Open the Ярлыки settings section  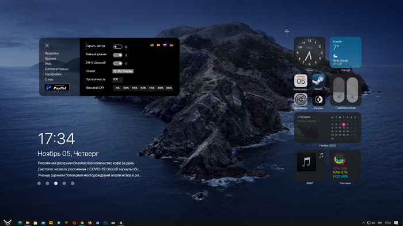pyautogui.click(x=51, y=59)
